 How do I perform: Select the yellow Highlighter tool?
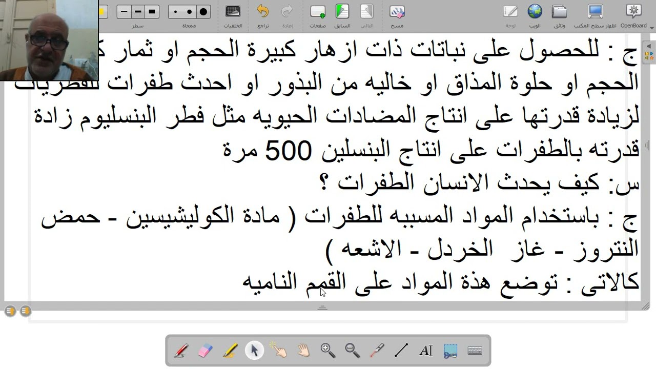[230, 351]
